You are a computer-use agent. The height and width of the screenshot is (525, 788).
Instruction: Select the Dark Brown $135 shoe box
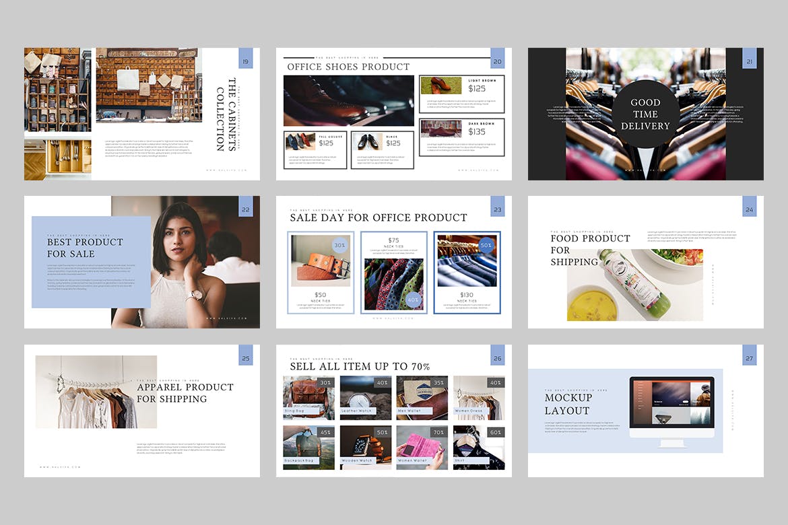[x=461, y=137]
